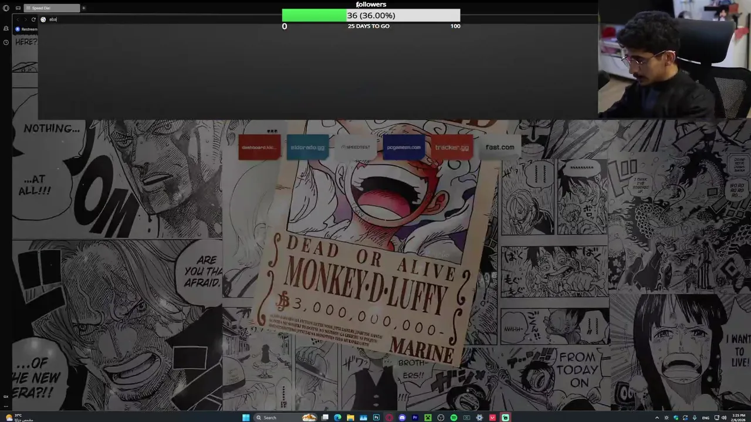The width and height of the screenshot is (751, 422).
Task: Open the fast.com speed dial tile
Action: 500,147
